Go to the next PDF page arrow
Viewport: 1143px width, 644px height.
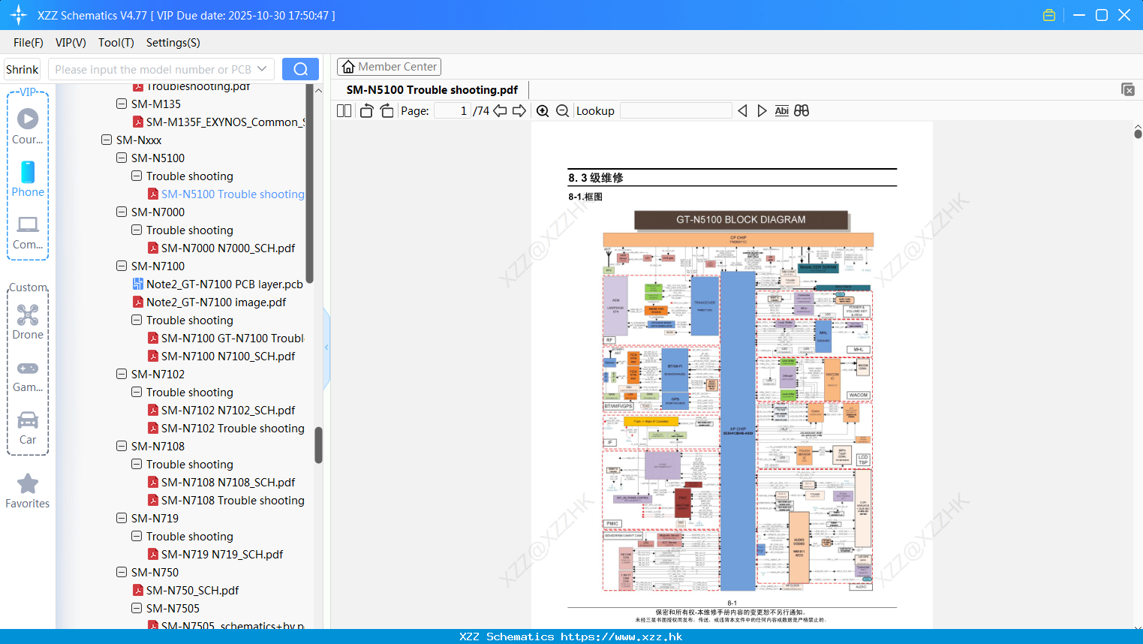click(x=519, y=111)
